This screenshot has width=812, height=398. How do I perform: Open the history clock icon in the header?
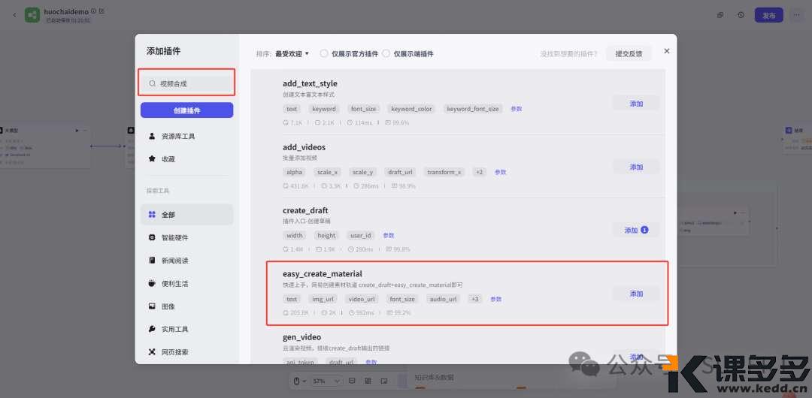pos(741,15)
